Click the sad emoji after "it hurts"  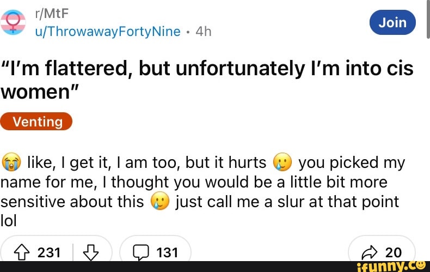point(282,162)
